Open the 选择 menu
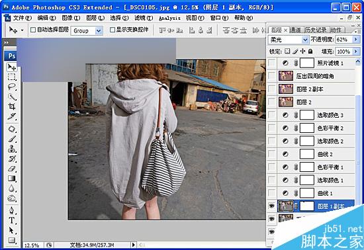Viewport: 364px width, 250px height. coord(119,18)
